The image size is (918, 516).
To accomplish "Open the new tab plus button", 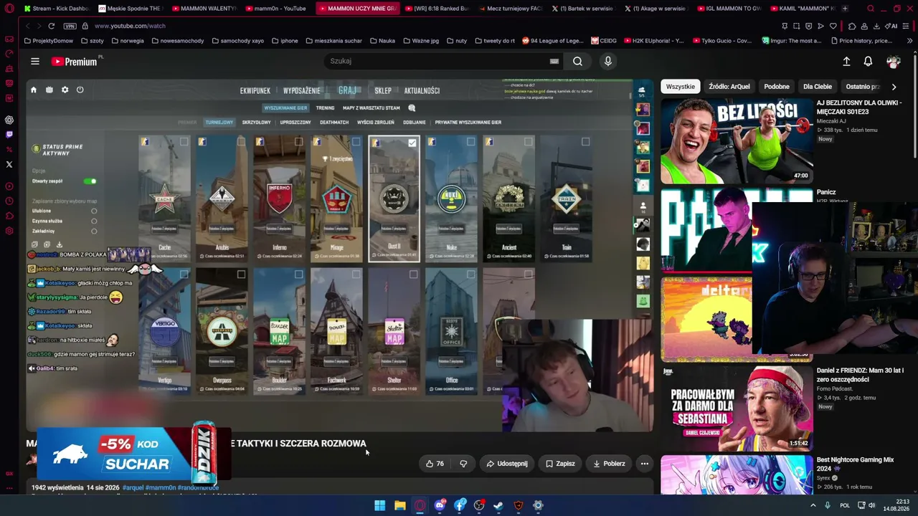I will click(845, 9).
